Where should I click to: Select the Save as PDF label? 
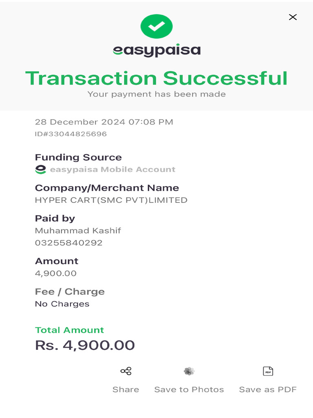tap(268, 389)
